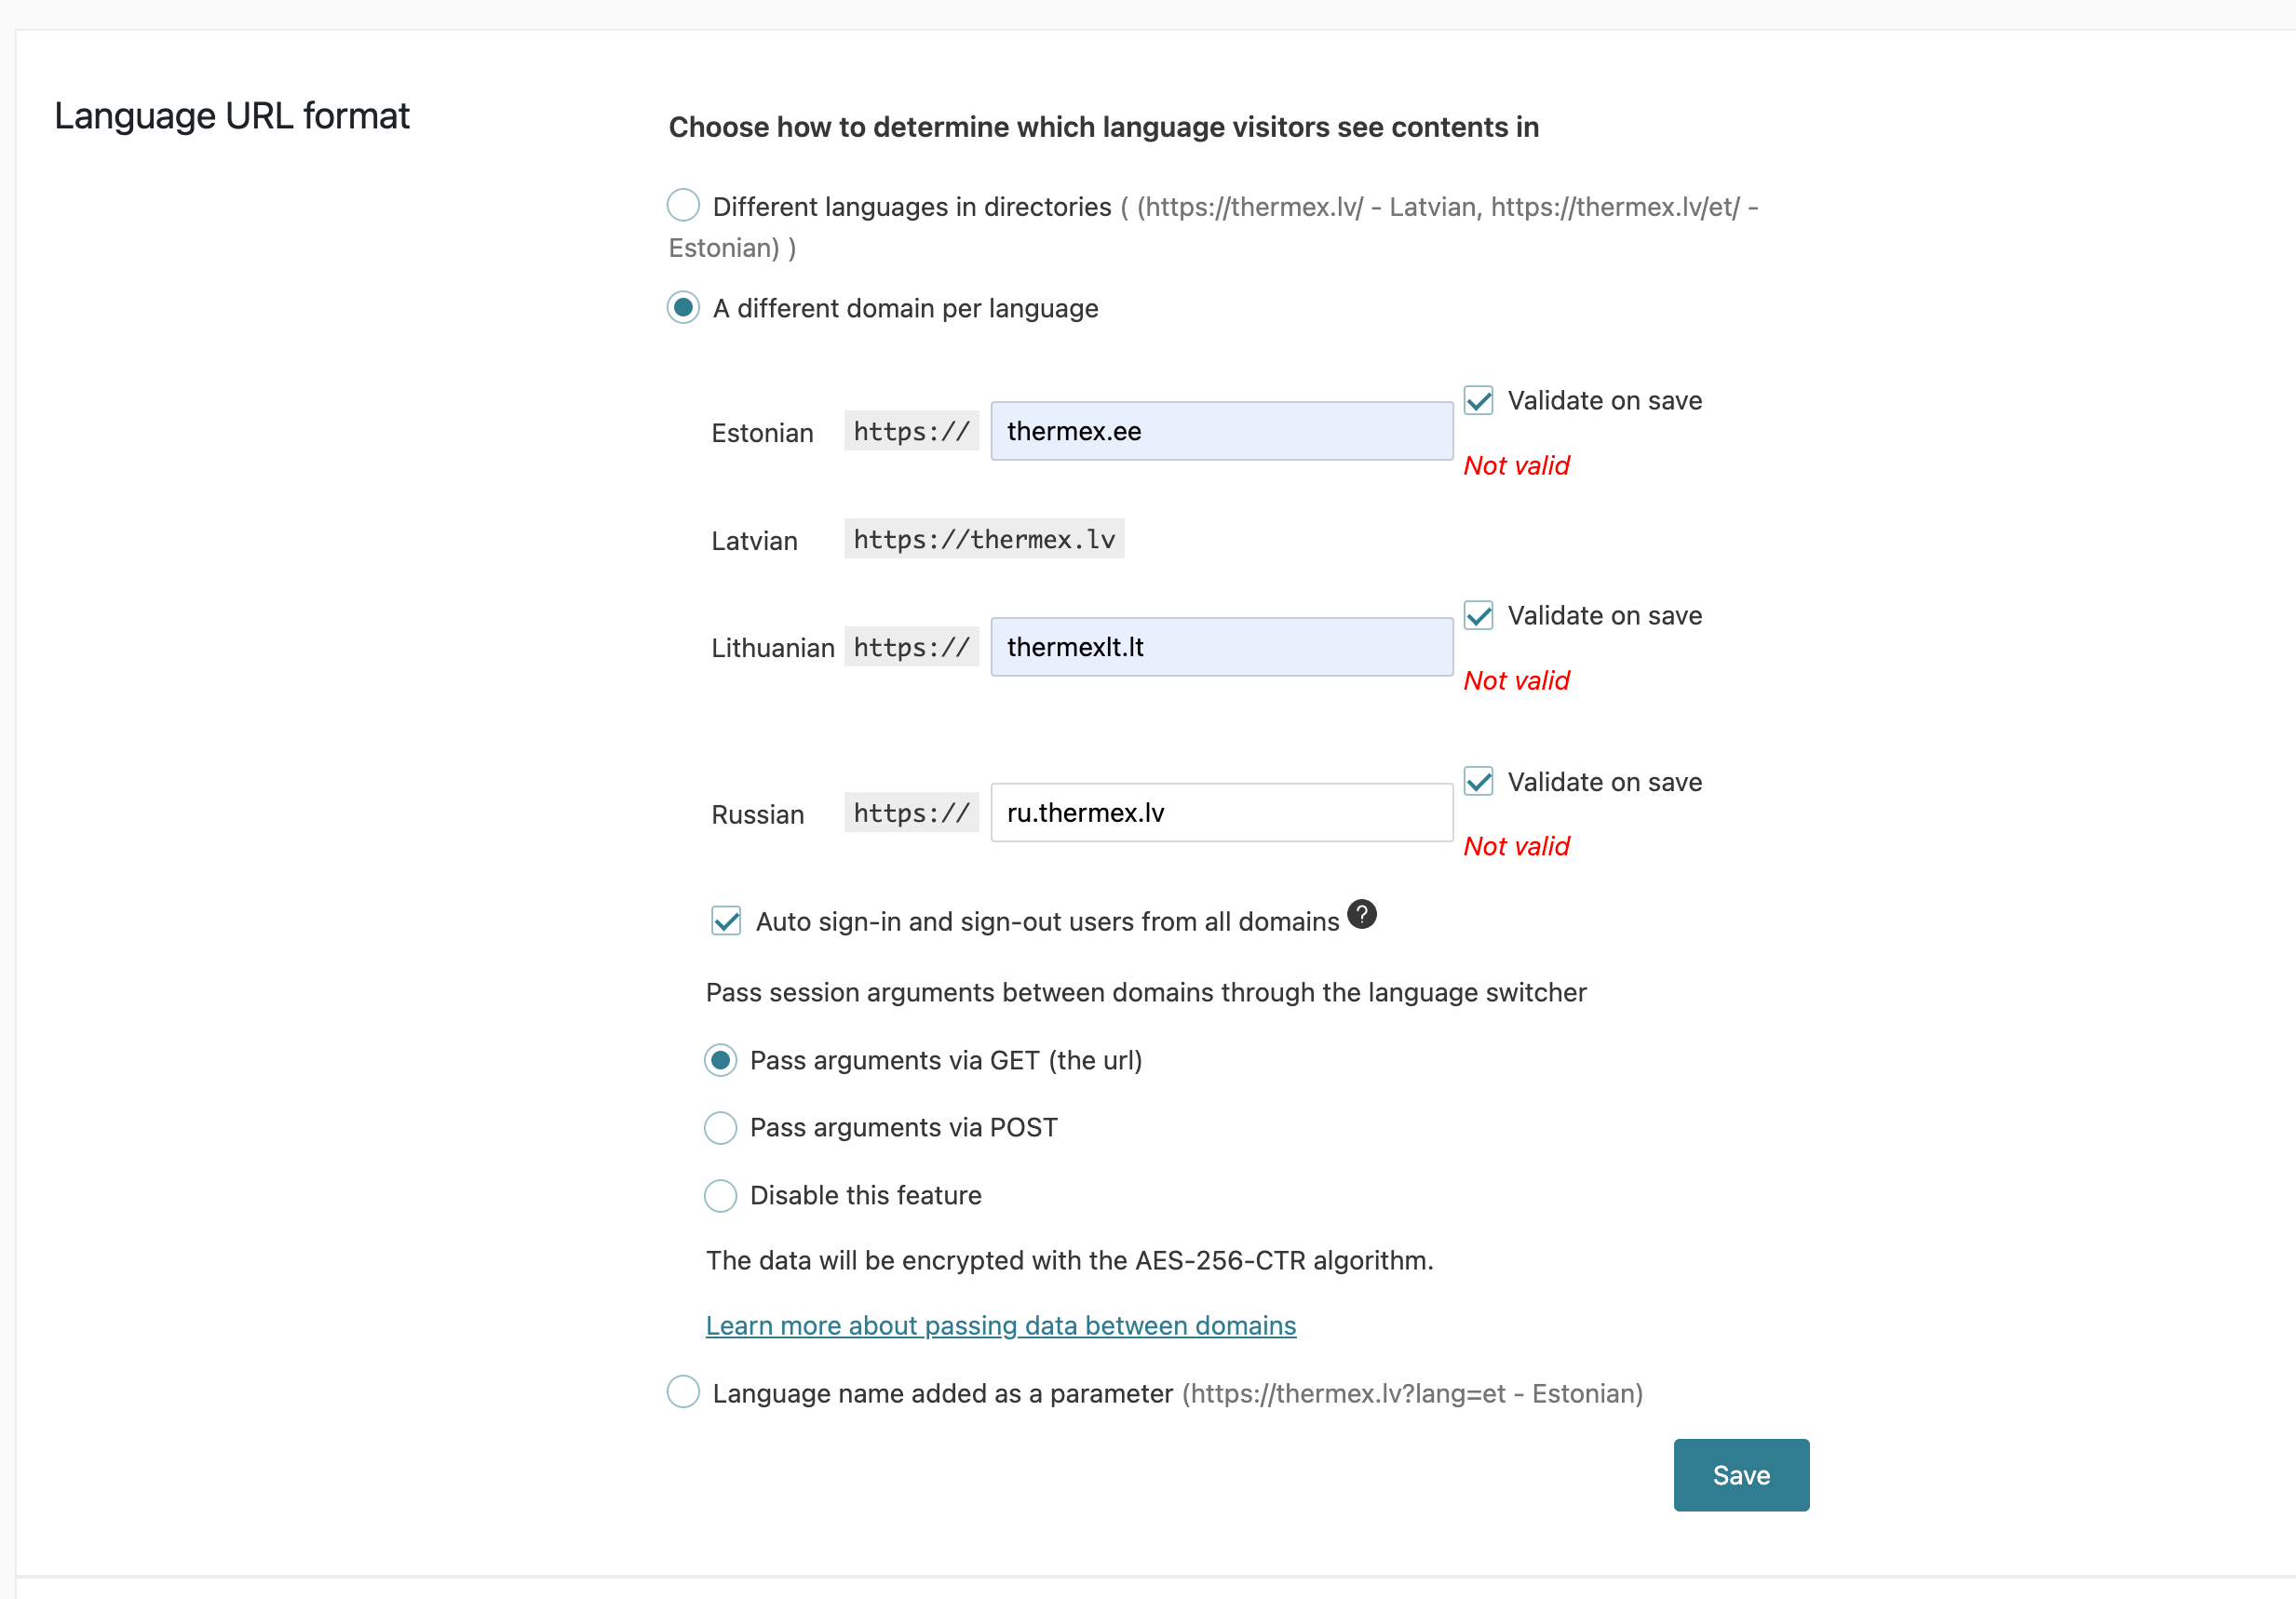
Task: Click the https:// prefix beside Russian field
Action: click(911, 813)
